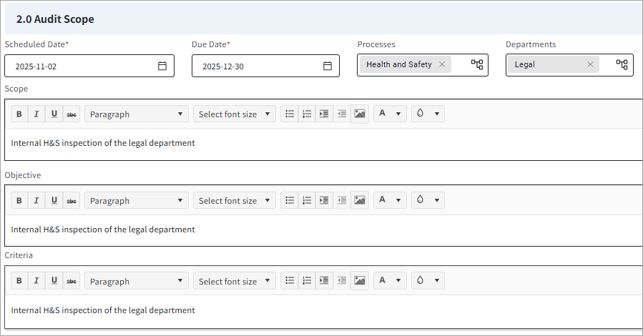Screen dimensions: 643x336
Task: Insert bulleted list in Objective editor
Action: pos(290,200)
